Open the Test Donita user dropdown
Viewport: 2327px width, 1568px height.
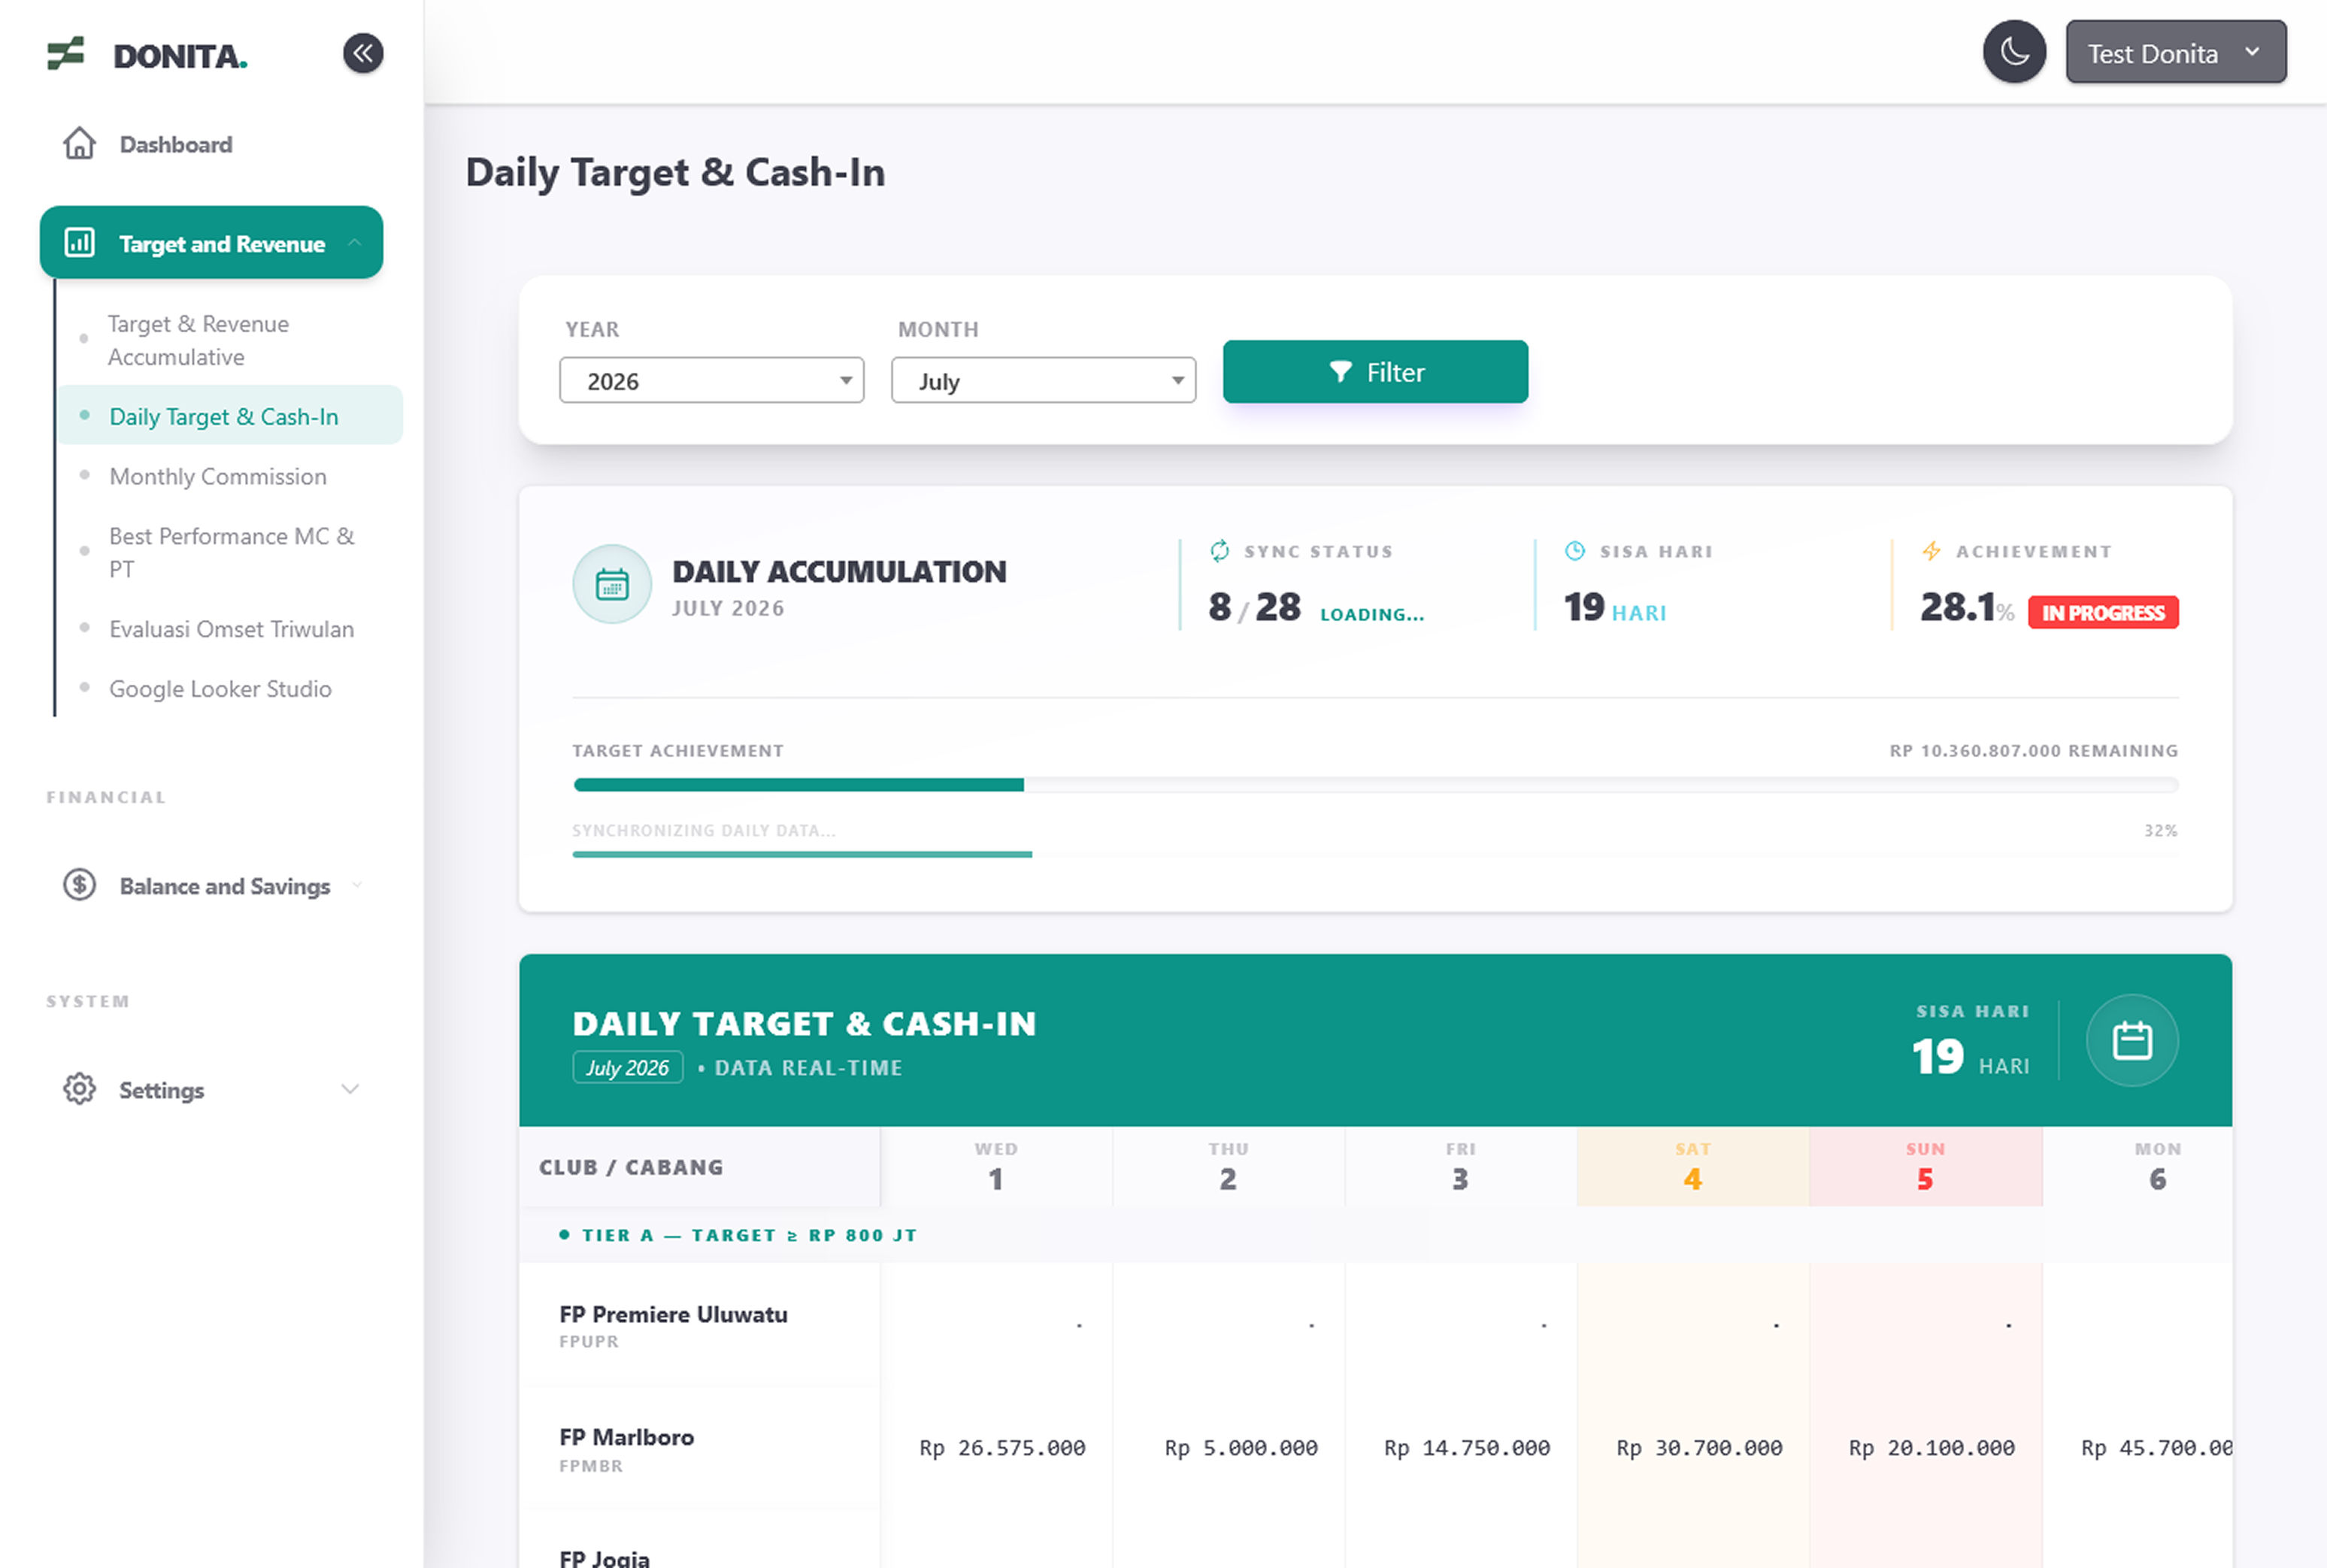pos(2175,52)
